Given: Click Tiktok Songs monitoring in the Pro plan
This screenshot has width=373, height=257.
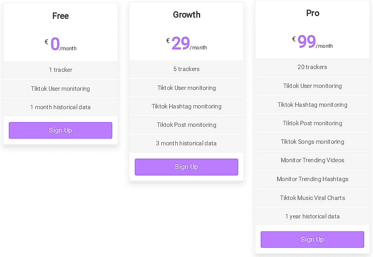Looking at the screenshot, I should coord(312,142).
